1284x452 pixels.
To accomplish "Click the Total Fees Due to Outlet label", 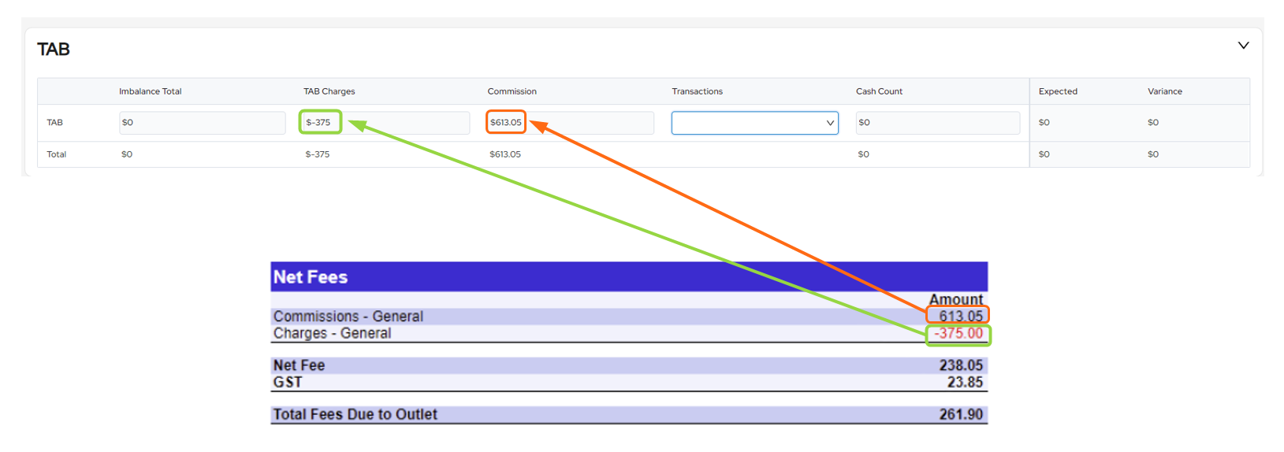I will tap(355, 414).
